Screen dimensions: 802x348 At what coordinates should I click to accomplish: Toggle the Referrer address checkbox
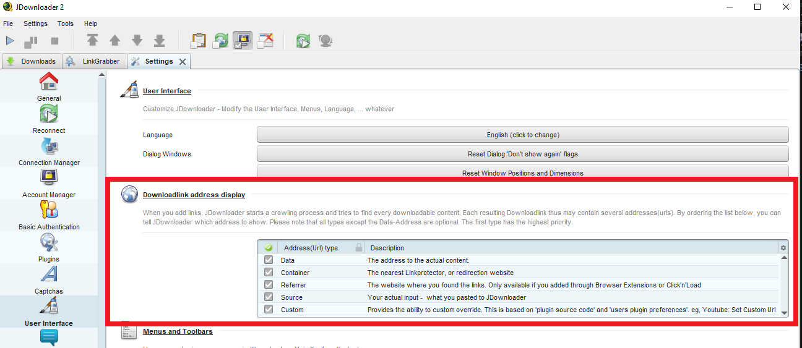[269, 285]
